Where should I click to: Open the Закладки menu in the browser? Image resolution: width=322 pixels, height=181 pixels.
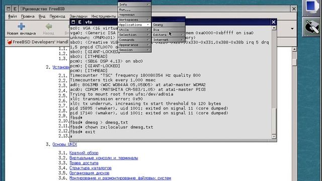[78, 16]
